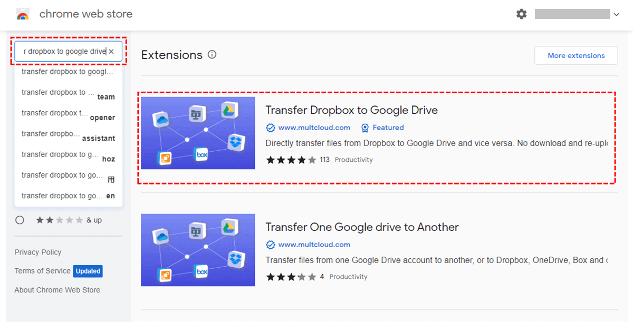The image size is (633, 322).
Task: Open settings via the gear icon
Action: tap(521, 14)
